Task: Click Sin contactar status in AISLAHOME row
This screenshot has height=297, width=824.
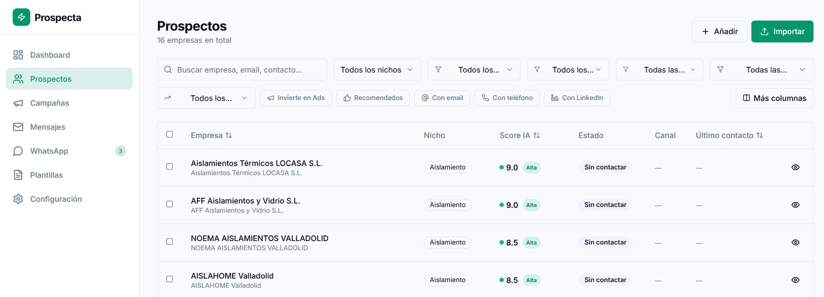Action: 605,280
